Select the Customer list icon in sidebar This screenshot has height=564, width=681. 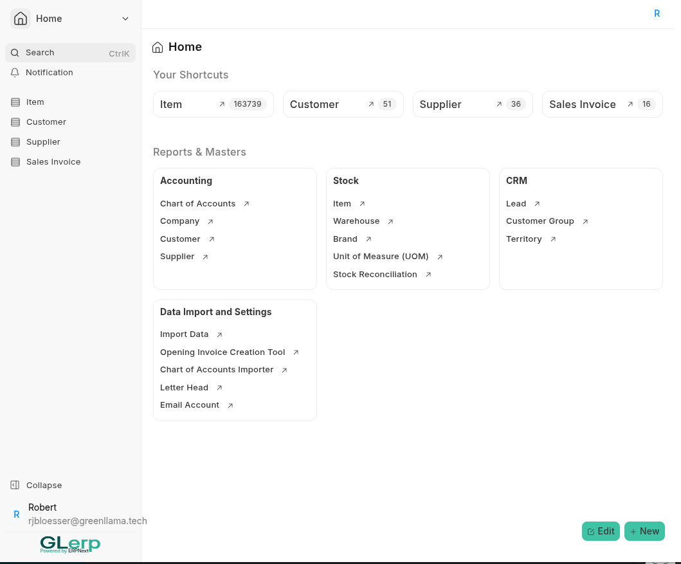[x=14, y=122]
